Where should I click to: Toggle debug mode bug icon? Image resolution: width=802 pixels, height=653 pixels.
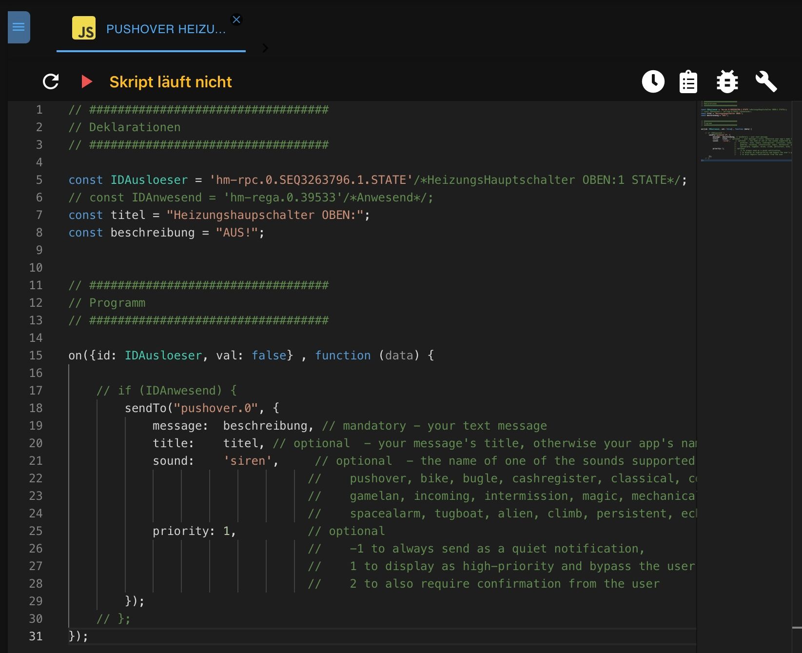[727, 81]
